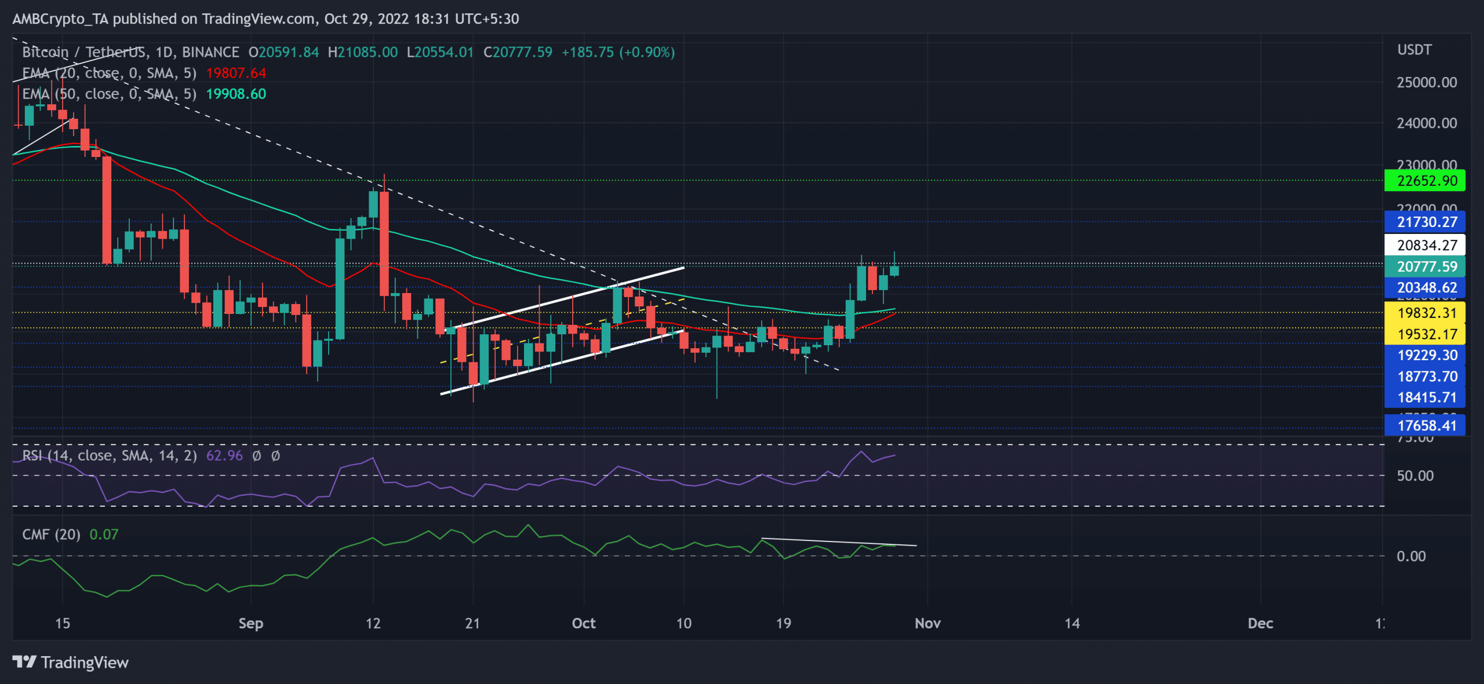The width and height of the screenshot is (1484, 684).
Task: Click the RSI value 62.96
Action: click(224, 456)
